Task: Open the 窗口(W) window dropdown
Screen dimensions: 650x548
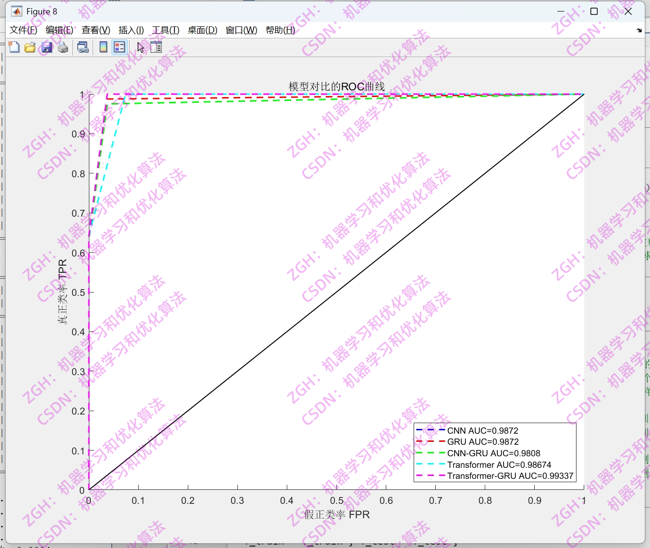Action: 240,30
